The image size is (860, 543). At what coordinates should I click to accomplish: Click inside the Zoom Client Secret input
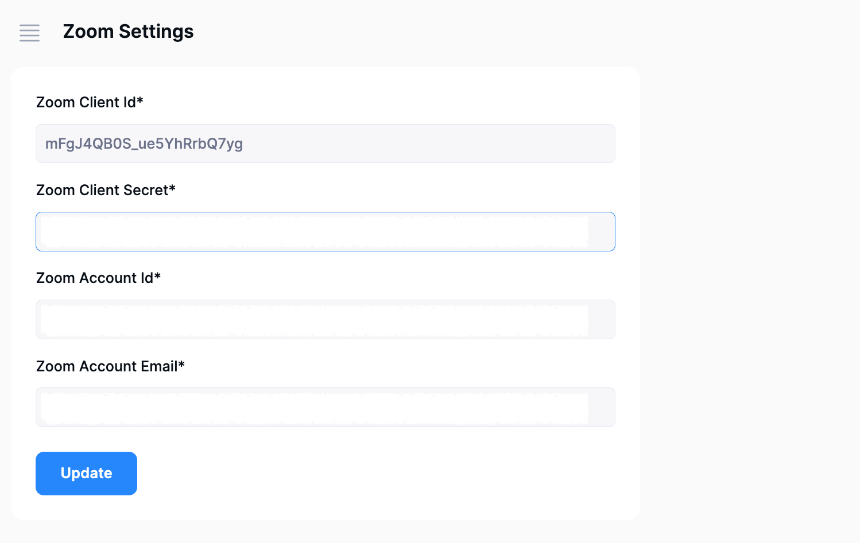tap(325, 232)
